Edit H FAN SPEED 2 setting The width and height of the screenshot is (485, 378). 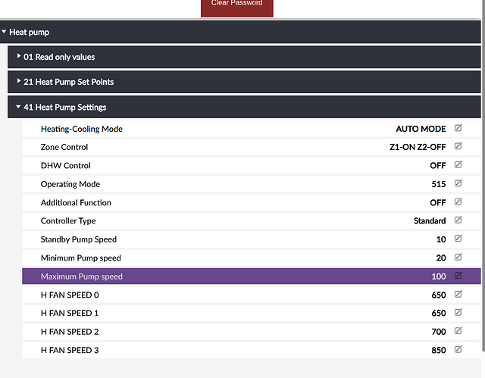(458, 331)
